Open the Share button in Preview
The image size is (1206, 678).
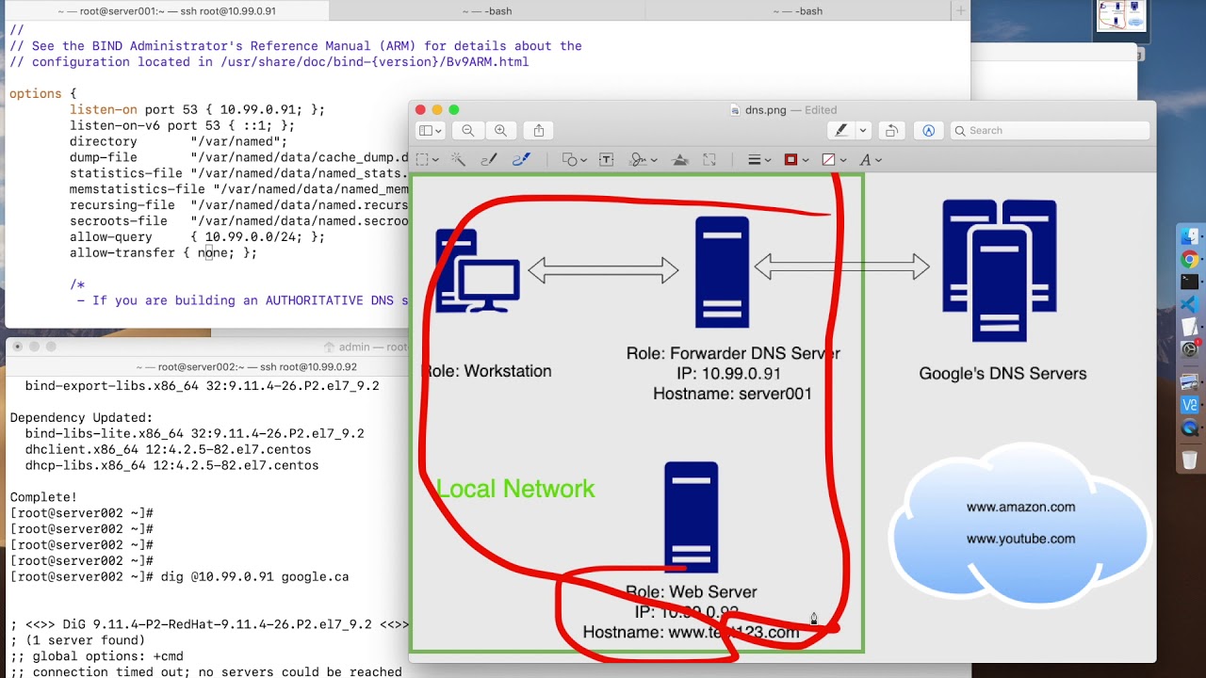coord(539,131)
